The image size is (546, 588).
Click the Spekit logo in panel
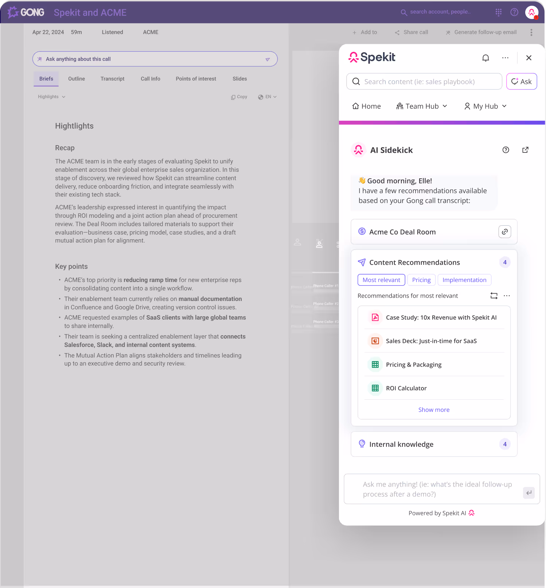(372, 57)
